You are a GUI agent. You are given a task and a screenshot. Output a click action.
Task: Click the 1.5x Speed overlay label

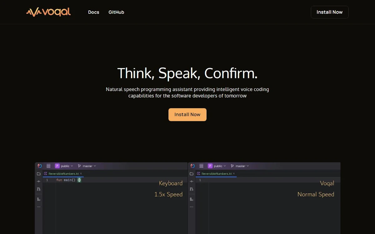pyautogui.click(x=168, y=194)
